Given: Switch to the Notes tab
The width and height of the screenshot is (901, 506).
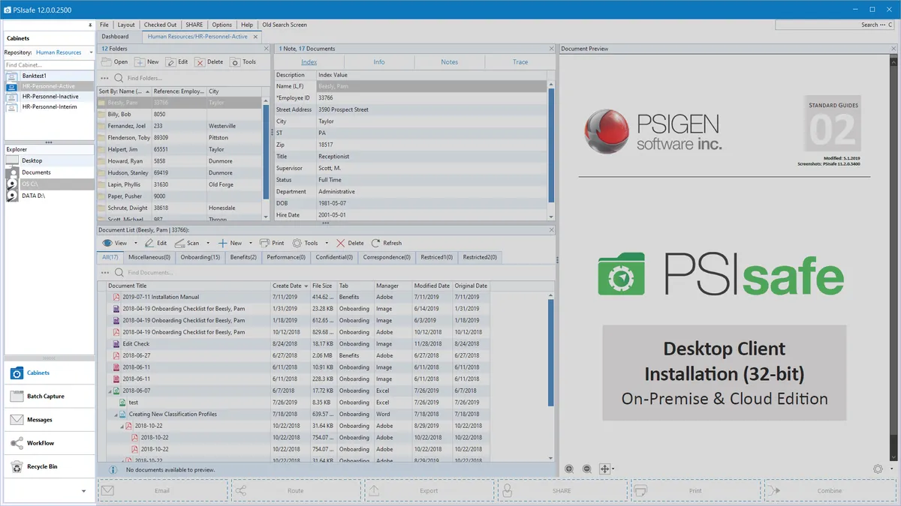Looking at the screenshot, I should pos(449,62).
